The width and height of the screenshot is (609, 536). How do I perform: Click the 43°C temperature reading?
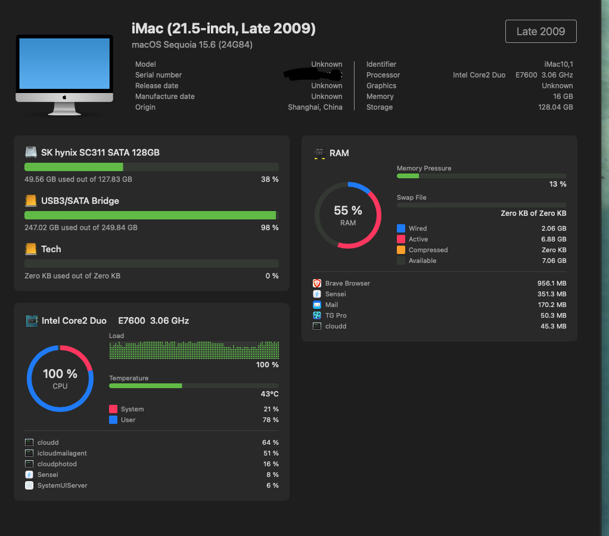[269, 394]
